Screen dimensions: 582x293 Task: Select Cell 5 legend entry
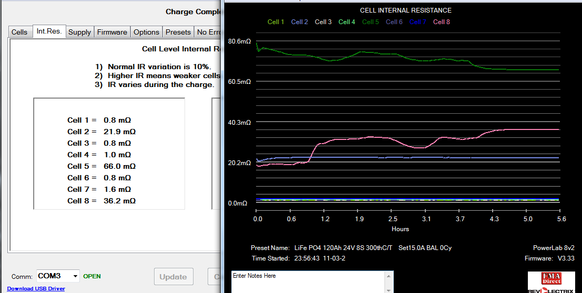pyautogui.click(x=371, y=22)
